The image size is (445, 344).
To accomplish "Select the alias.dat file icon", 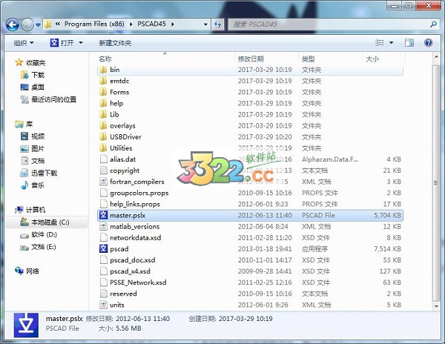I will click(103, 159).
